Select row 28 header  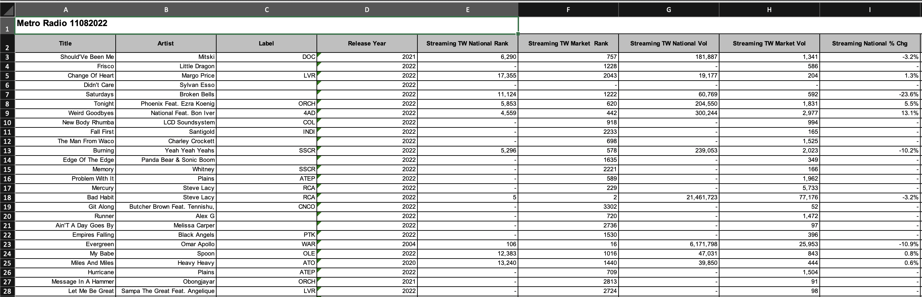7,291
